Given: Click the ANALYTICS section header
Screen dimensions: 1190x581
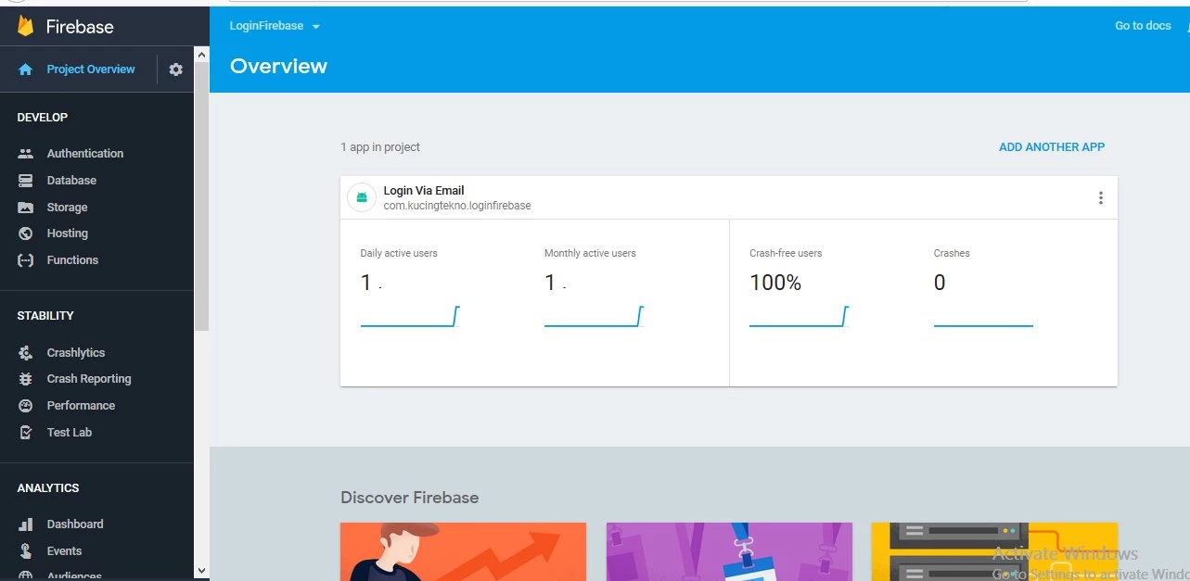Looking at the screenshot, I should click(x=48, y=488).
